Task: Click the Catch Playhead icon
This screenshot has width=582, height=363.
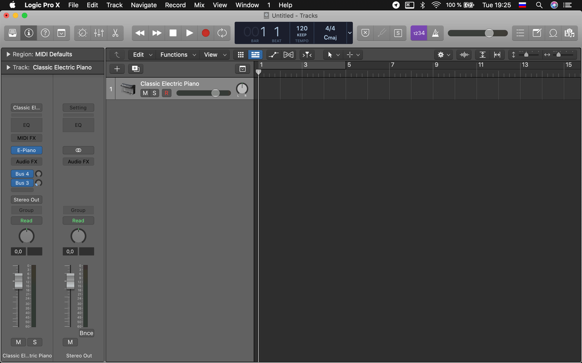Action: pos(307,55)
